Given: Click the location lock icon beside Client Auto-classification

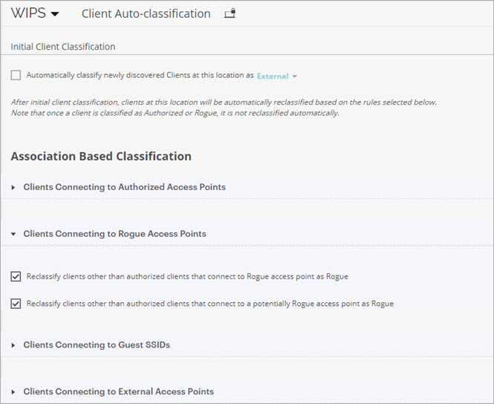Looking at the screenshot, I should (x=230, y=13).
